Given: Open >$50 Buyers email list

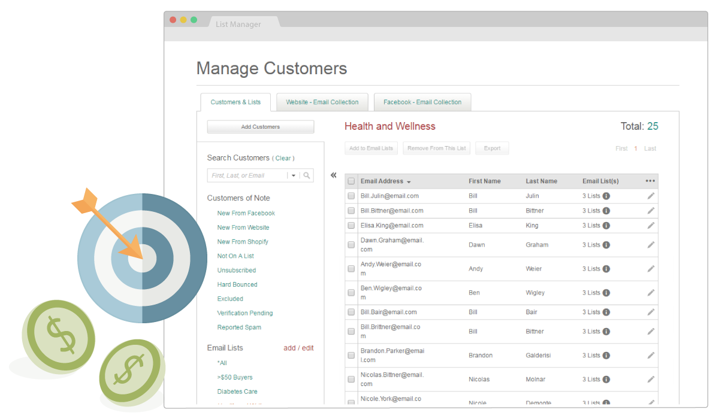Looking at the screenshot, I should coord(235,378).
